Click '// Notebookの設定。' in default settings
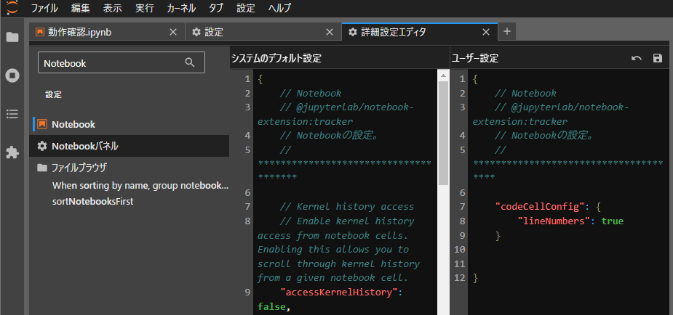The image size is (673, 315). (329, 135)
